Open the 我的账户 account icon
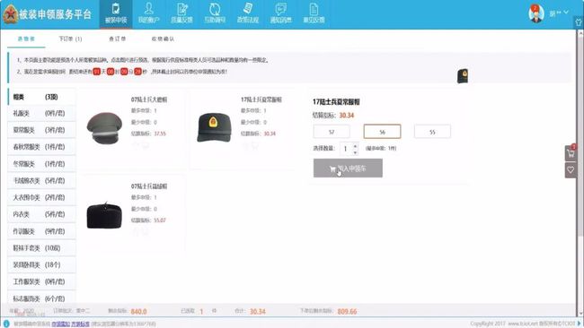The width and height of the screenshot is (584, 328). coord(148,13)
